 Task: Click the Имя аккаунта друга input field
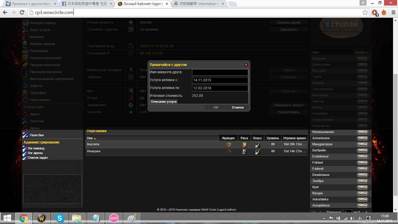tap(220, 72)
